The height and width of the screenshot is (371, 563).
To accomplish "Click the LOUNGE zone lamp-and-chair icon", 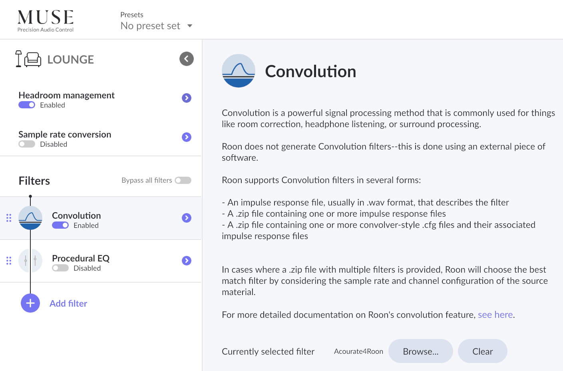I will 28,59.
